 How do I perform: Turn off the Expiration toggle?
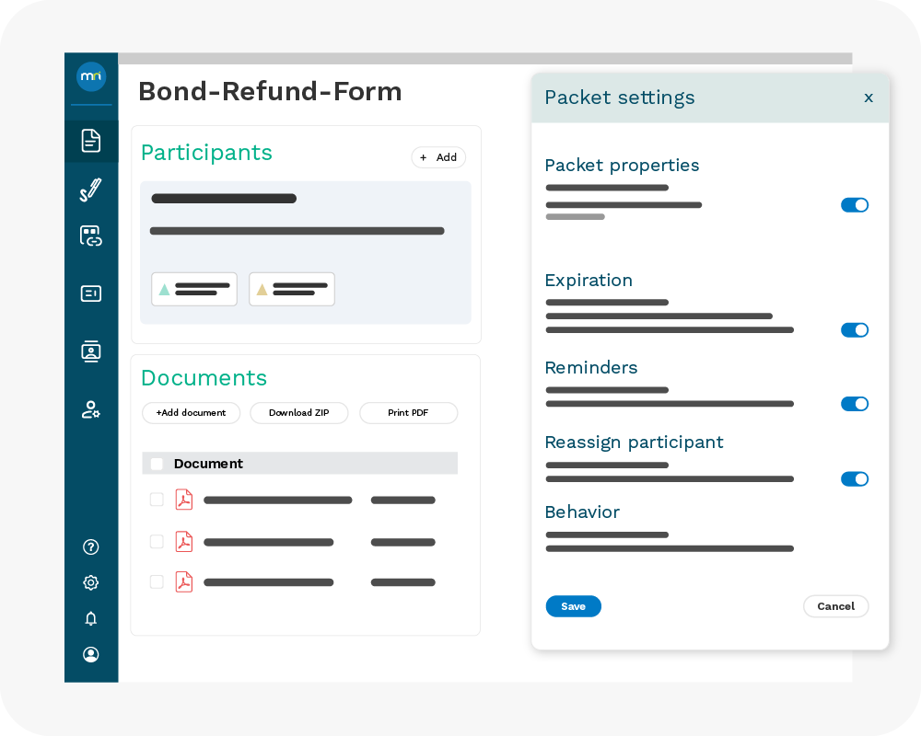[854, 329]
